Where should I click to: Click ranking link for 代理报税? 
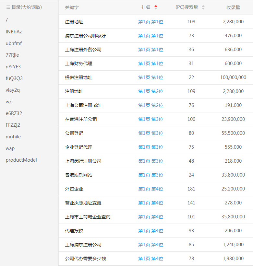point(151,231)
